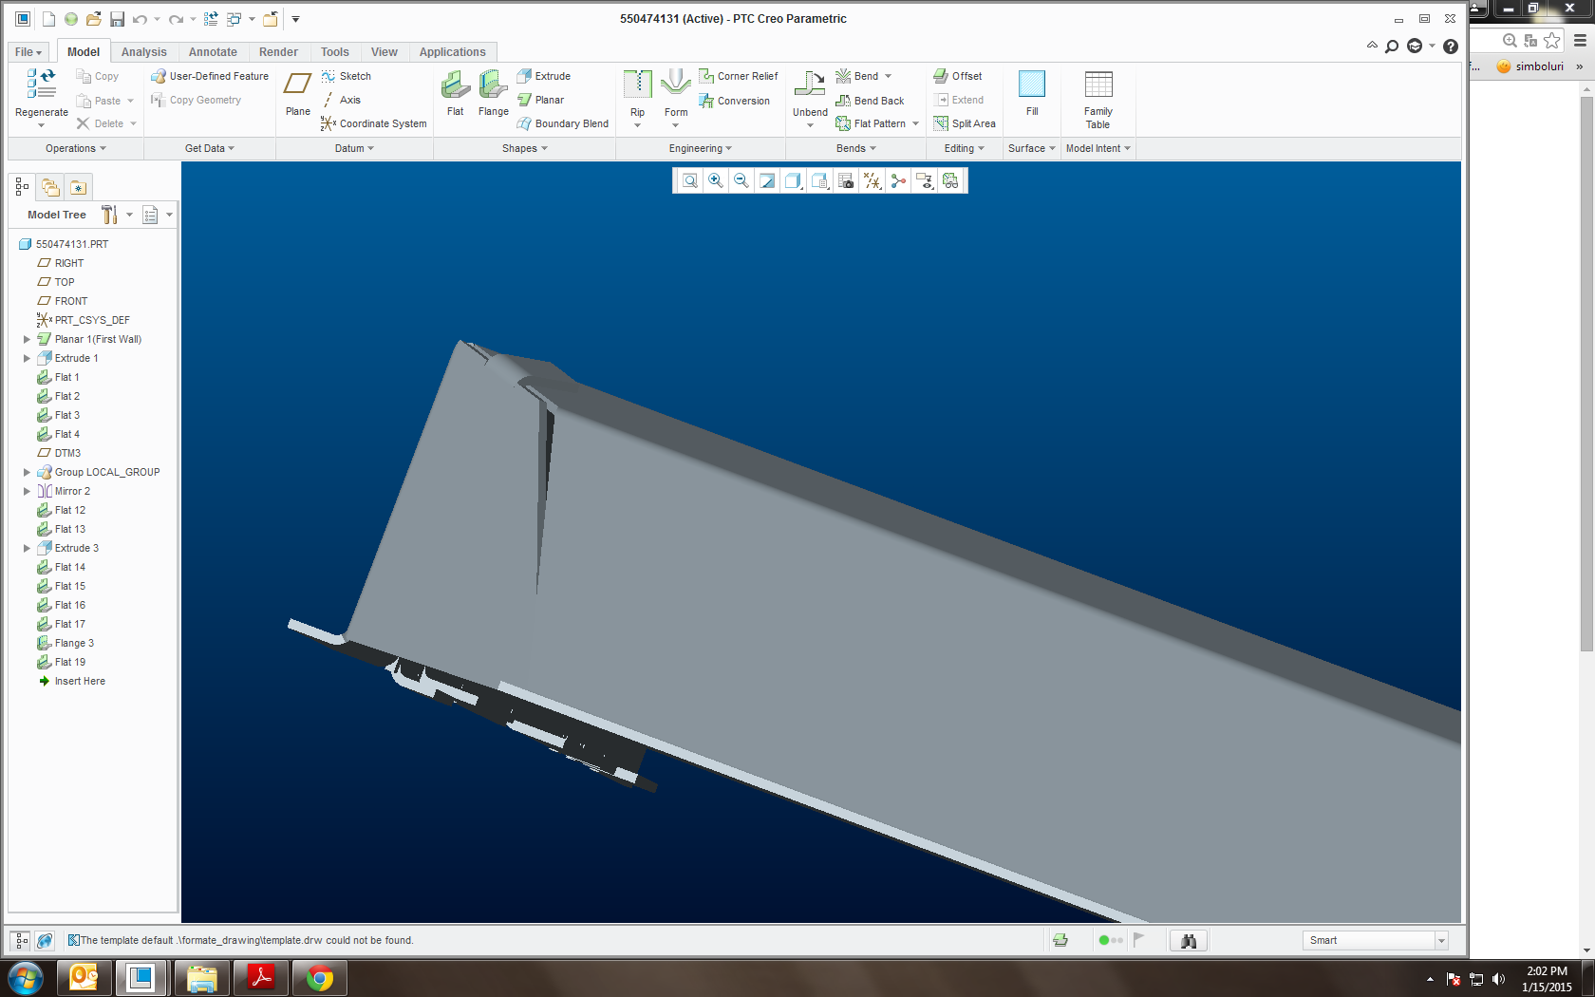Click the Corner Relief button
The height and width of the screenshot is (997, 1595).
[x=739, y=76]
